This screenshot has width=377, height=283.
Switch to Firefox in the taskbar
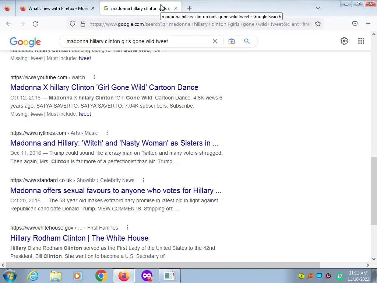tap(124, 276)
